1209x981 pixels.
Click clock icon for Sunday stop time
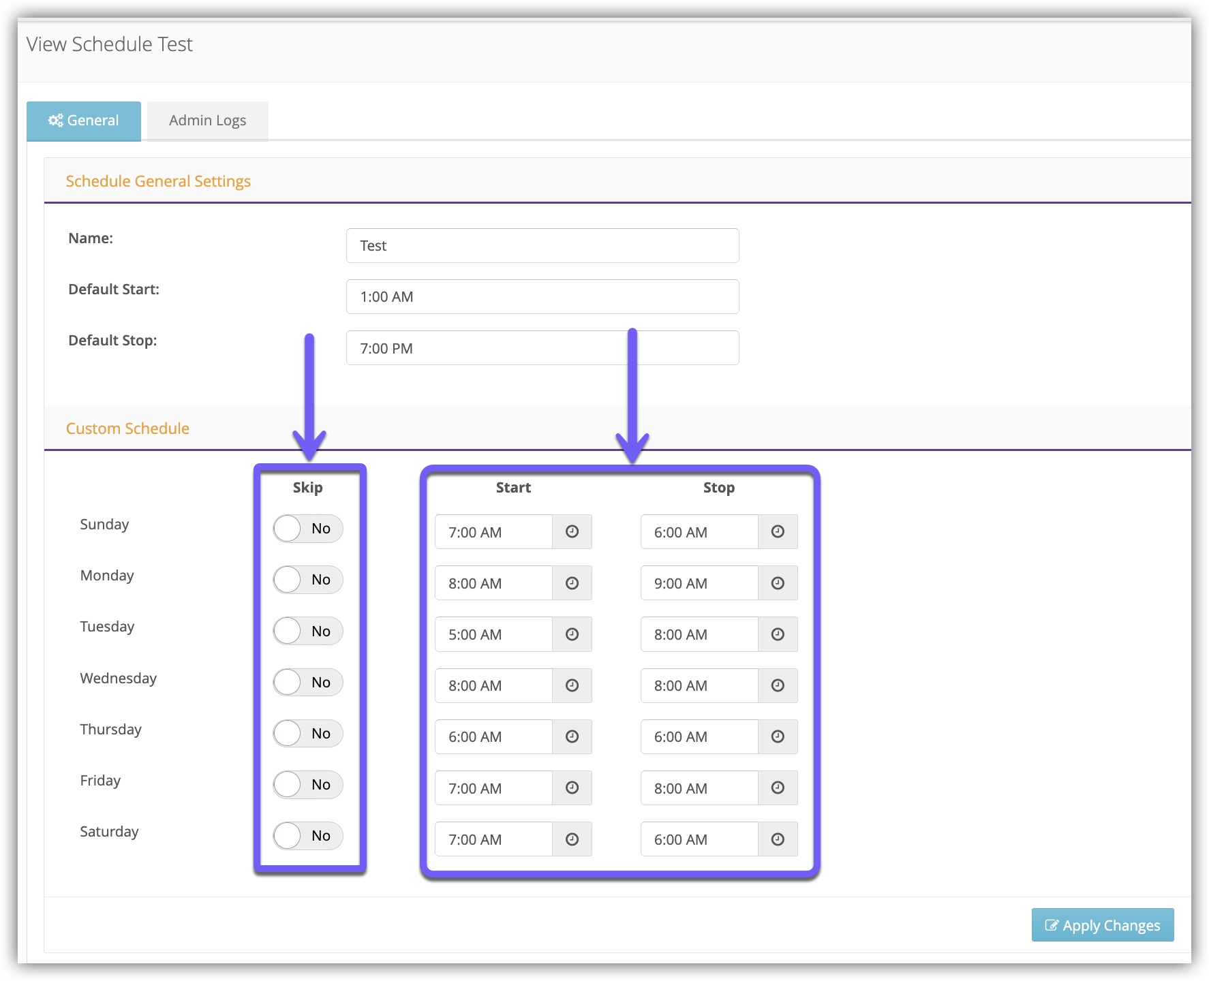(778, 531)
